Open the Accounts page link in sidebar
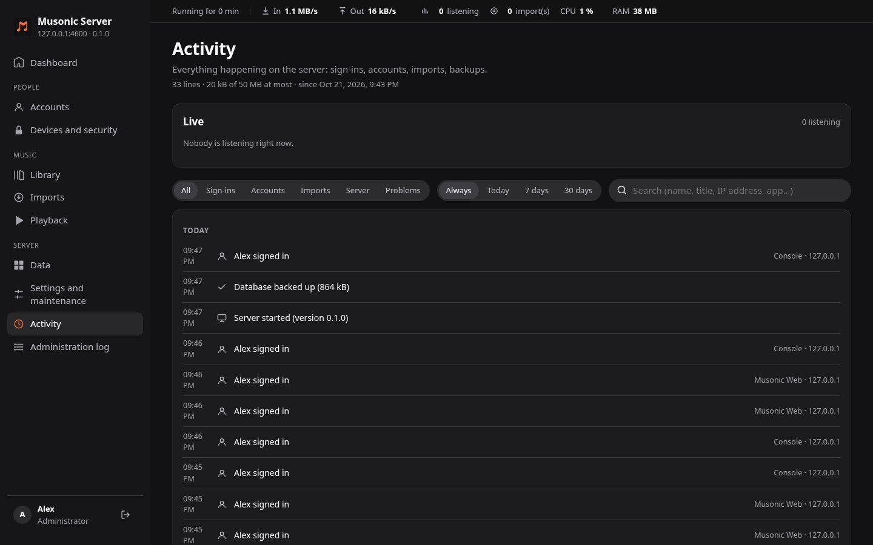The width and height of the screenshot is (873, 545). click(x=75, y=107)
